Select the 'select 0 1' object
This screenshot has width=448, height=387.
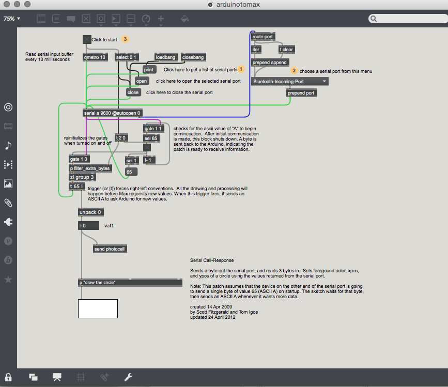[127, 57]
